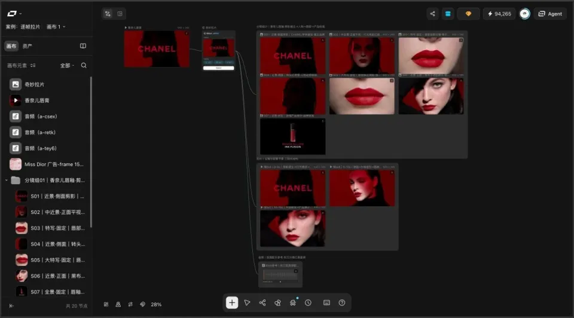Open the app logo menu
574x318 pixels.
(14, 14)
